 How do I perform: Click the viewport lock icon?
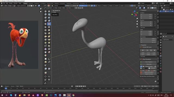(x=156, y=81)
